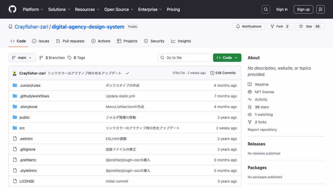
Task: Open the Platform navigation dropdown
Action: click(33, 9)
